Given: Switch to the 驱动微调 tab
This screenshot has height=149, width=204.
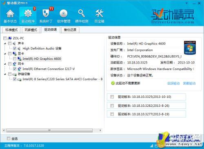Looking at the screenshot, I should coord(51,29).
